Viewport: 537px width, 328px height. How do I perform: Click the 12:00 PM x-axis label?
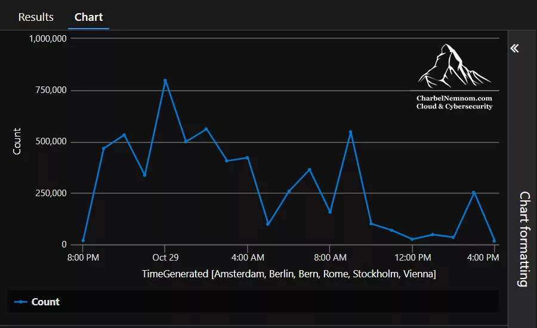point(413,258)
